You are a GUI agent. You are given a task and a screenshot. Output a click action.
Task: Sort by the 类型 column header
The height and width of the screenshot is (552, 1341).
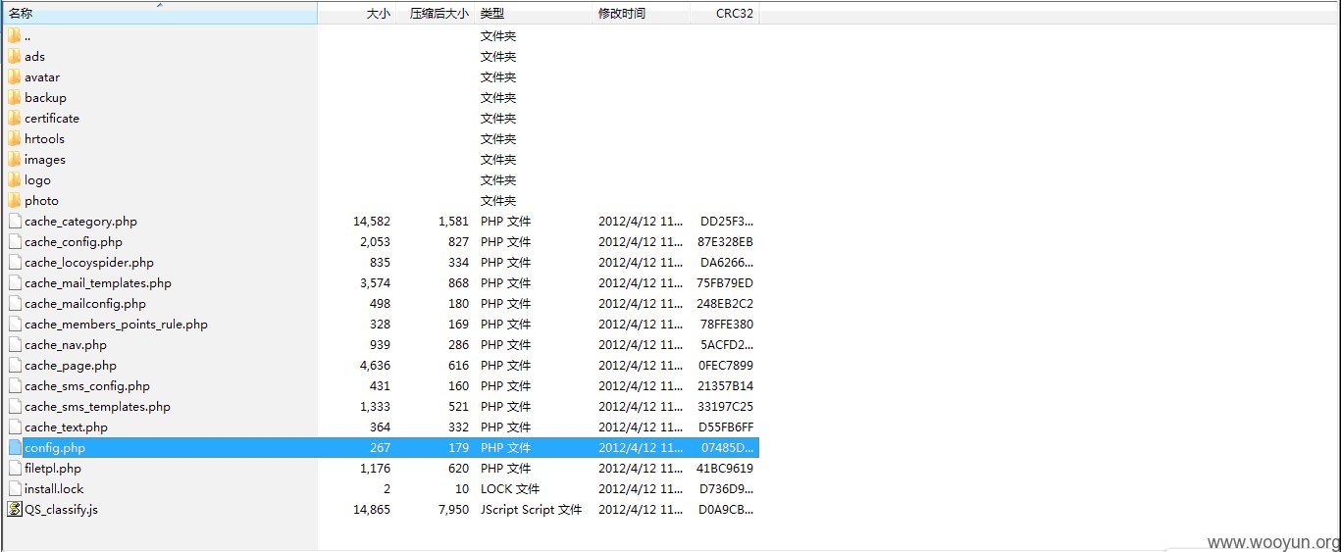tap(535, 13)
